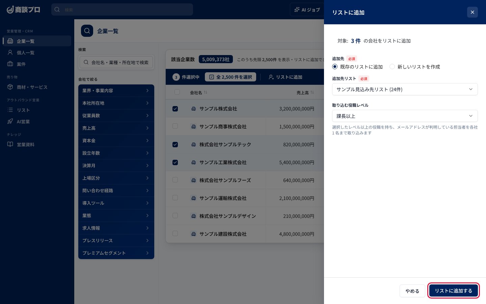Screen dimensions: 486x304
Task: Click the 企業一覧 building icon in sidebar
Action: click(10, 41)
